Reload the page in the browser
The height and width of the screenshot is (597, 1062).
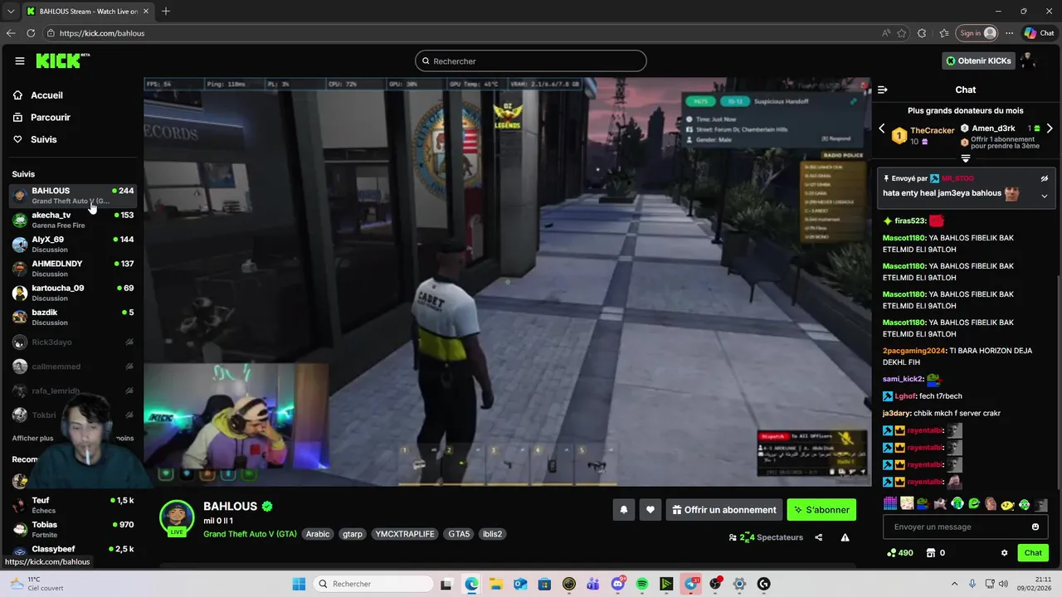tap(31, 33)
